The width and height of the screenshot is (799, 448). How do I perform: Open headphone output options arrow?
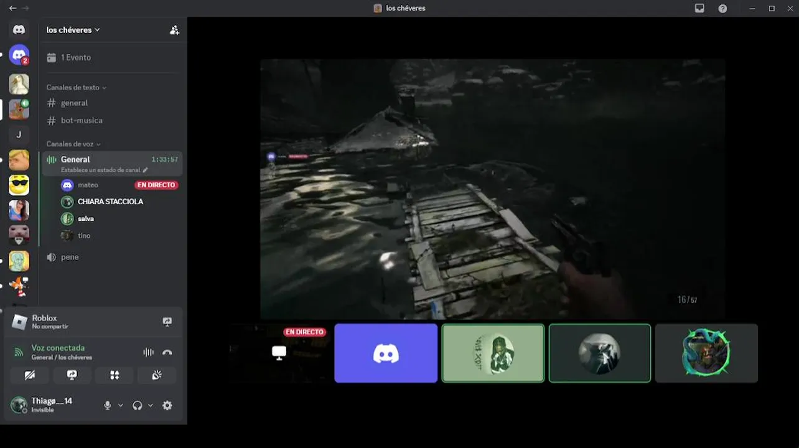[x=151, y=406]
